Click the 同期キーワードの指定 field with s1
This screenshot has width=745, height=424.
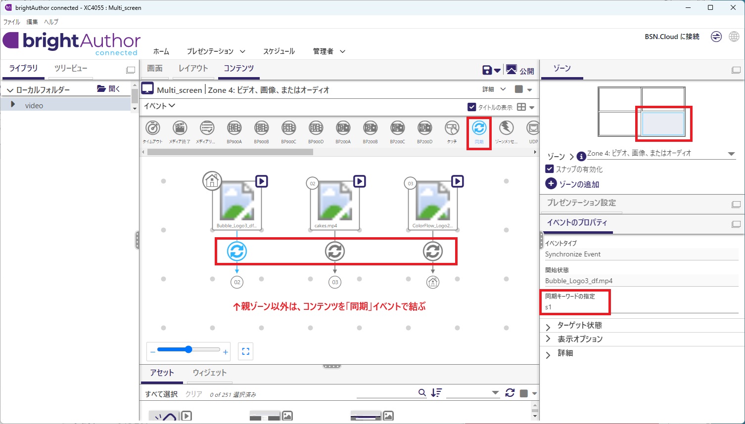point(641,307)
